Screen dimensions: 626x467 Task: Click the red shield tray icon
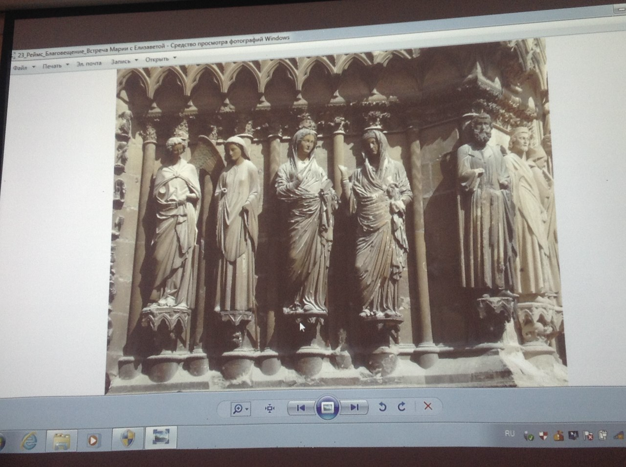pos(543,436)
